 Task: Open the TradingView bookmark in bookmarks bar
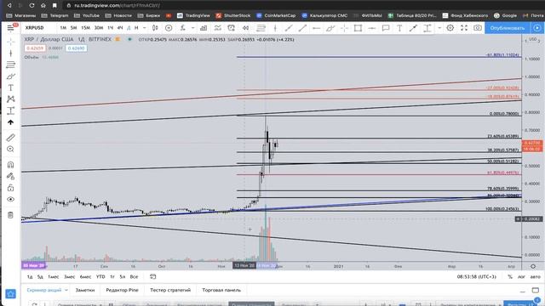pyautogui.click(x=193, y=15)
